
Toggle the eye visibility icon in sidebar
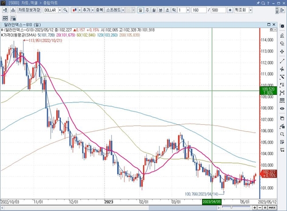click(282, 109)
